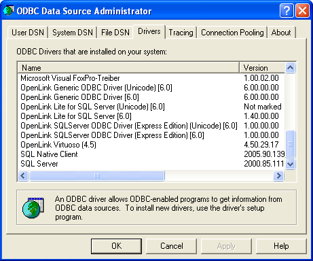The width and height of the screenshot is (313, 261).
Task: Select SQLServer Express Edition (Unicode) [6.0] driver
Action: (x=129, y=126)
